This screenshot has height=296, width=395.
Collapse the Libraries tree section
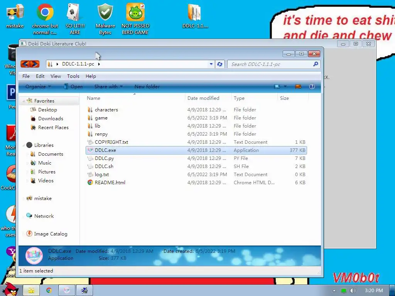24,145
